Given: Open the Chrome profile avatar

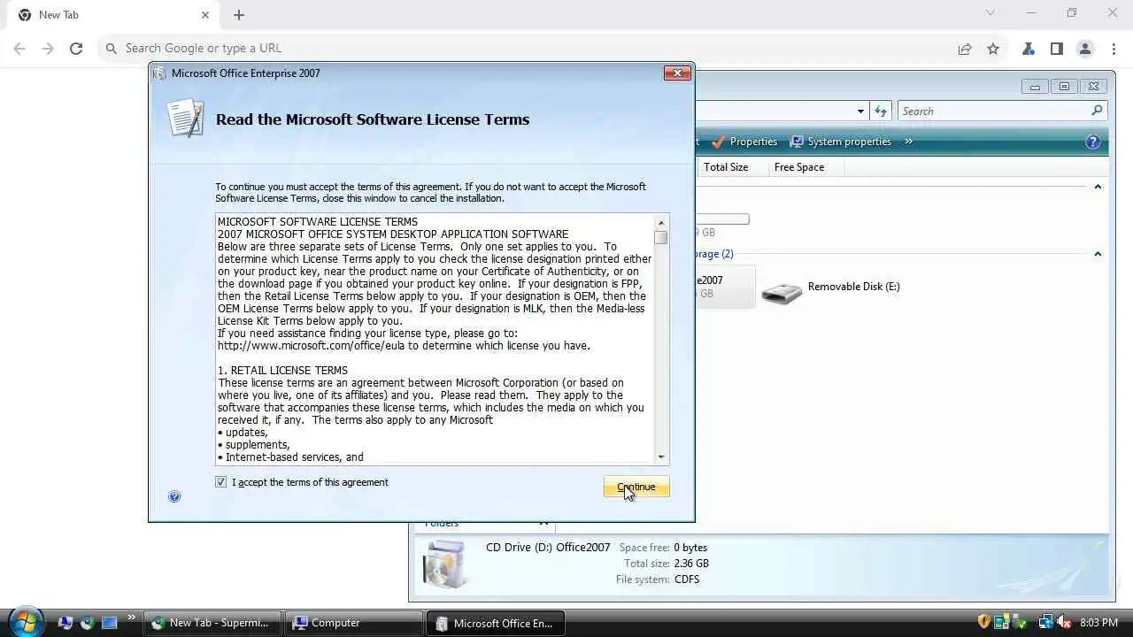Looking at the screenshot, I should 1084,49.
